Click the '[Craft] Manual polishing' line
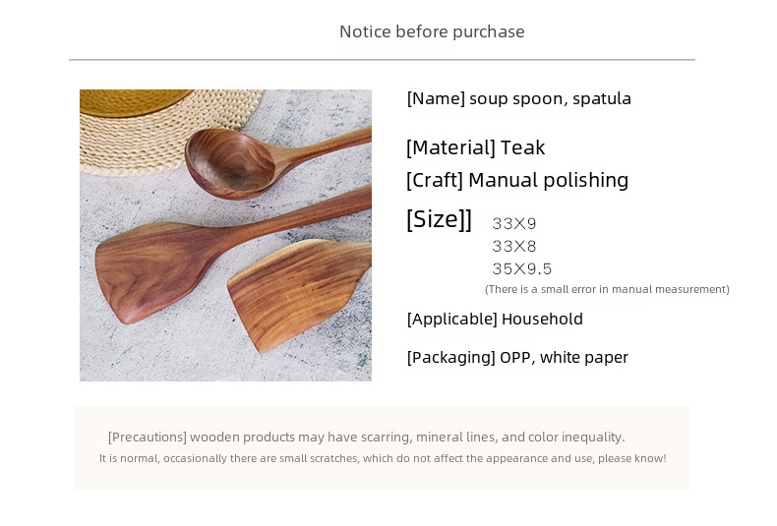This screenshot has width=777, height=526. coord(516,180)
